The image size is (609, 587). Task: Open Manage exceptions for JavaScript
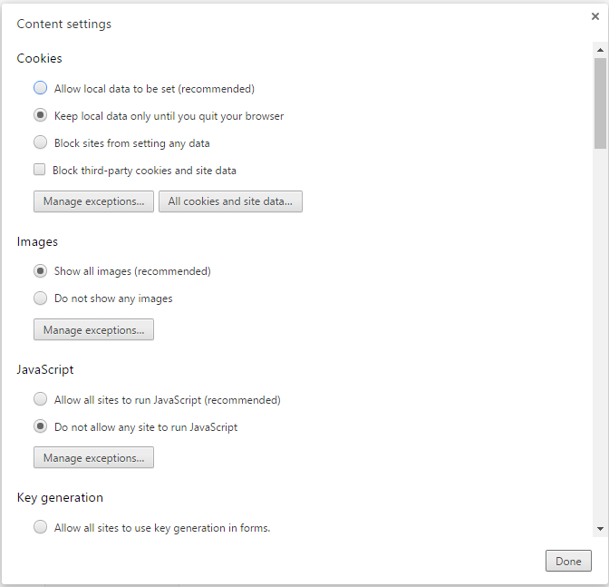tap(93, 458)
